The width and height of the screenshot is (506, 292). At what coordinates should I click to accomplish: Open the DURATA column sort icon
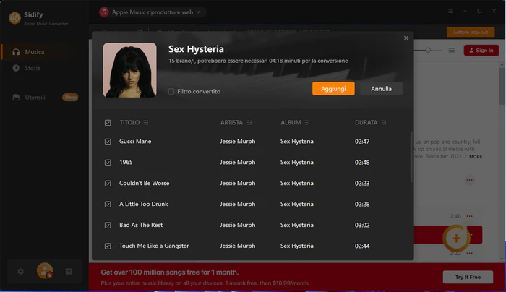click(x=384, y=123)
